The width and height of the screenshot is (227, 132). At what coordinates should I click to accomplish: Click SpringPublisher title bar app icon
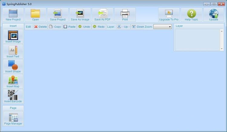click(4, 4)
